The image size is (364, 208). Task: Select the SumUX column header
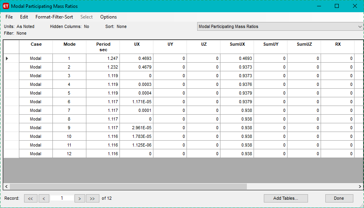click(x=237, y=45)
